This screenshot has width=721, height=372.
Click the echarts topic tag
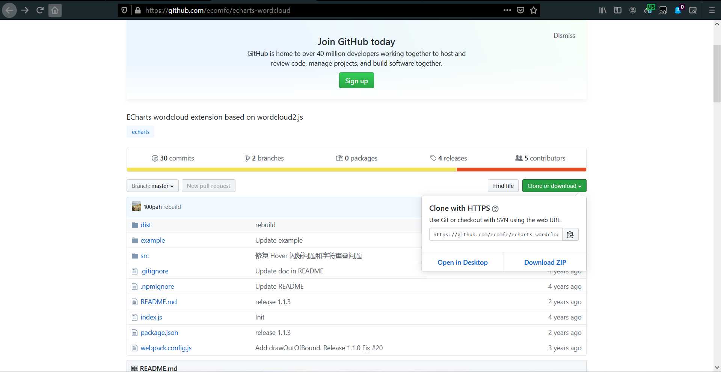(x=140, y=132)
